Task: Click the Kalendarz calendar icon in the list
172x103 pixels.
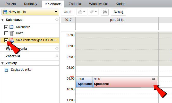Action: pos(11,27)
